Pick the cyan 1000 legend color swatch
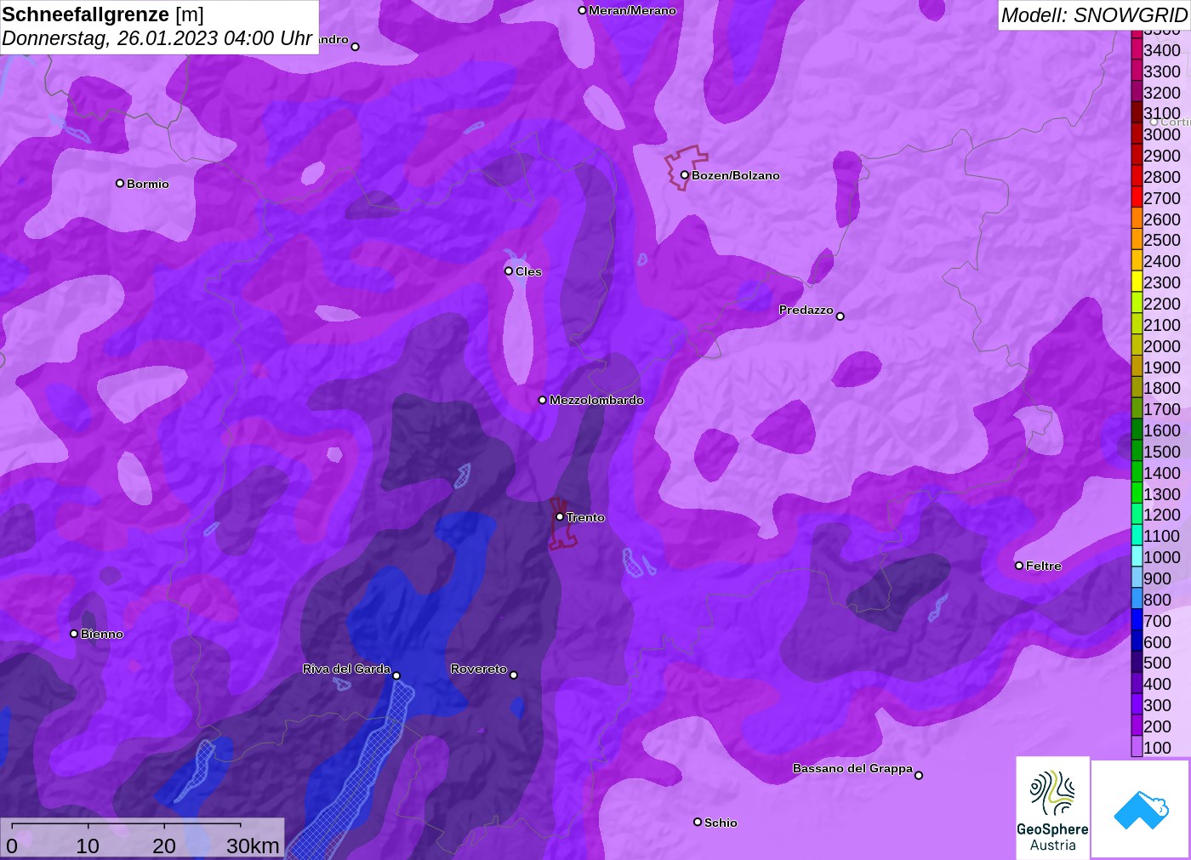1191x860 pixels. 1137,556
